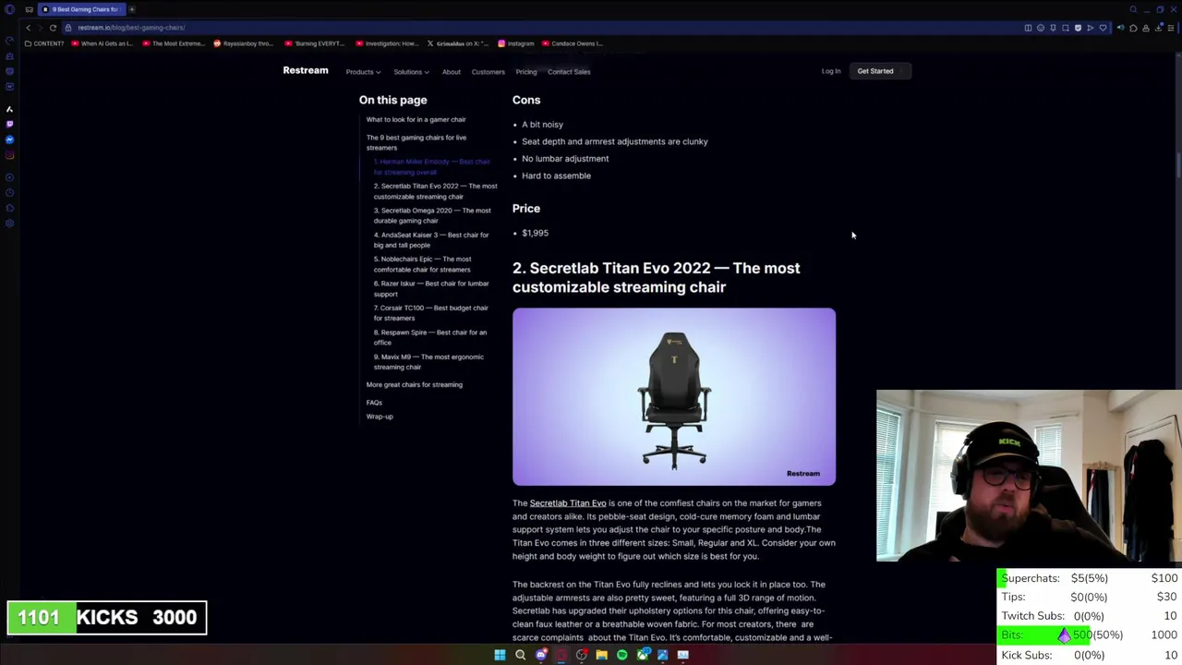Open the CONTENT? bookmarks folder
This screenshot has width=1182, height=665.
pyautogui.click(x=43, y=43)
